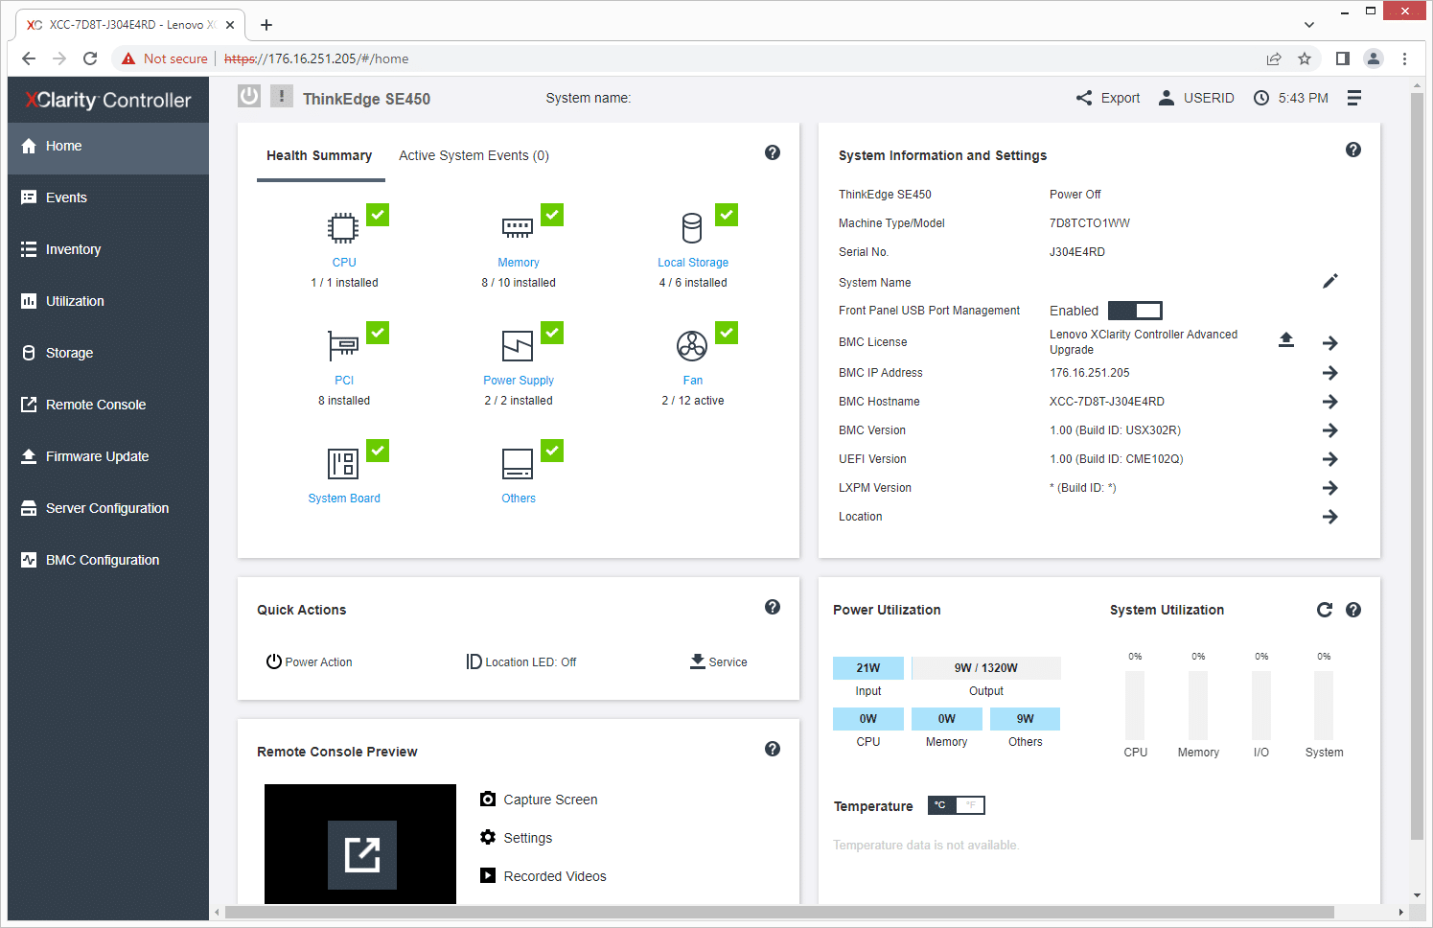The image size is (1433, 928).
Task: Click the browser address bar URL
Action: [316, 58]
